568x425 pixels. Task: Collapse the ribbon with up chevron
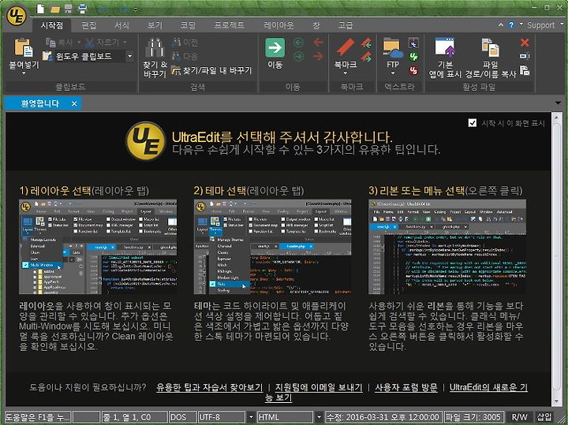[x=501, y=25]
